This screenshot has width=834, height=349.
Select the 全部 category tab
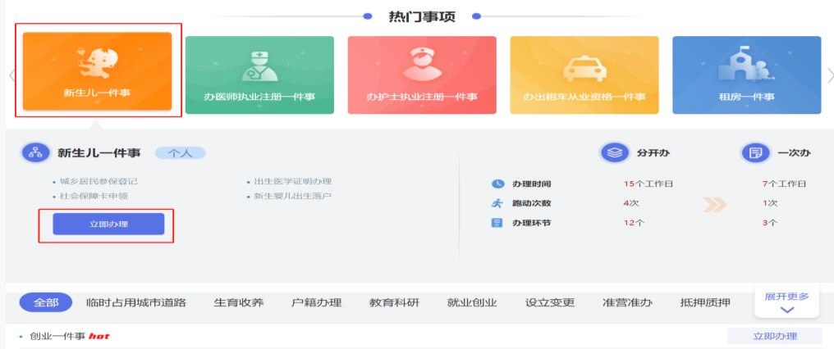(x=46, y=302)
